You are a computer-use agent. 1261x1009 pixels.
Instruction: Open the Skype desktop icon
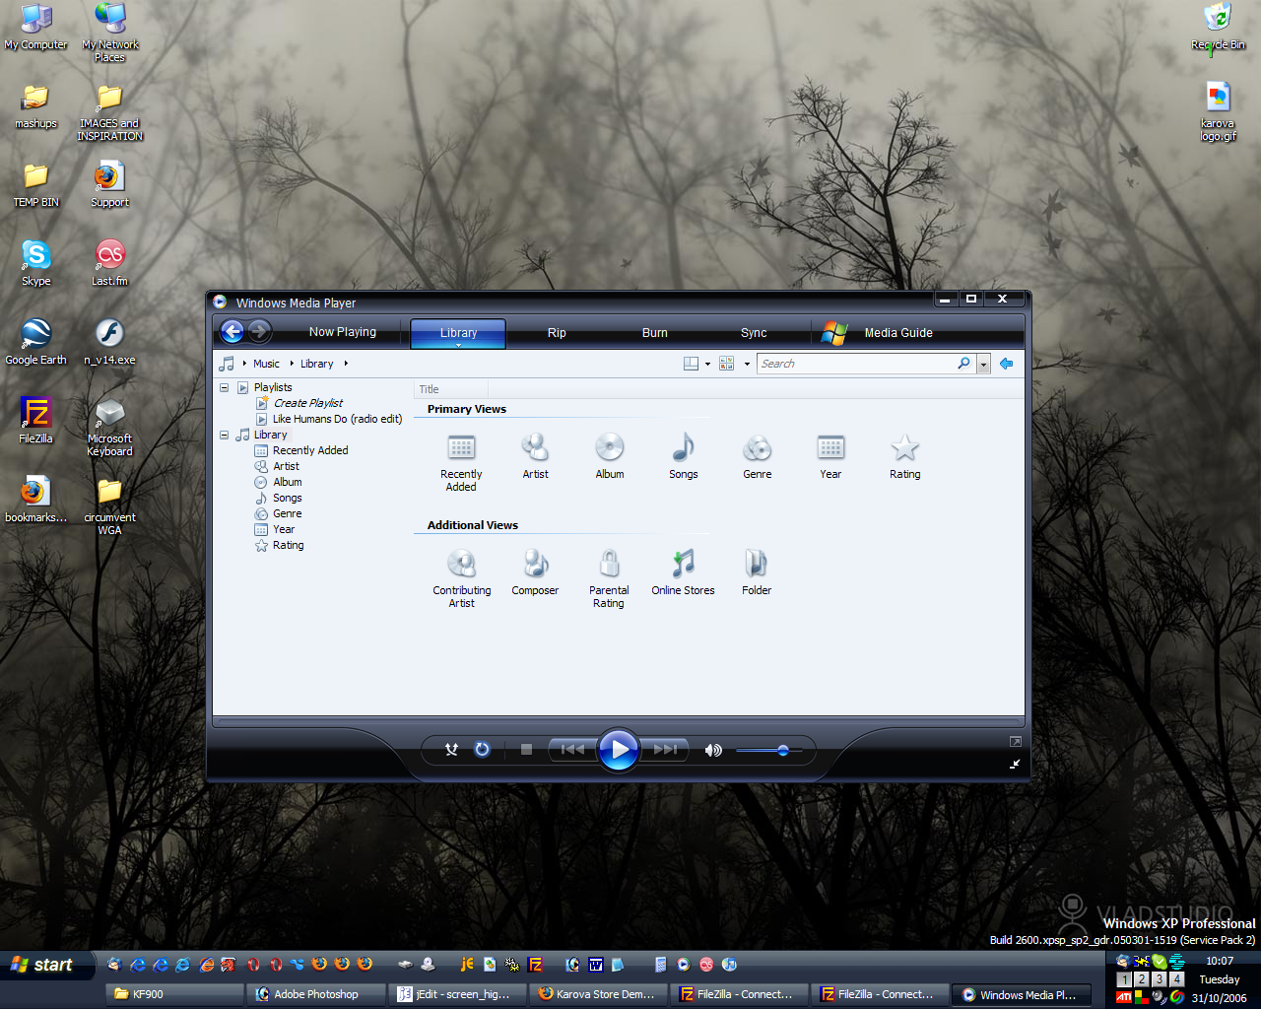(x=36, y=263)
